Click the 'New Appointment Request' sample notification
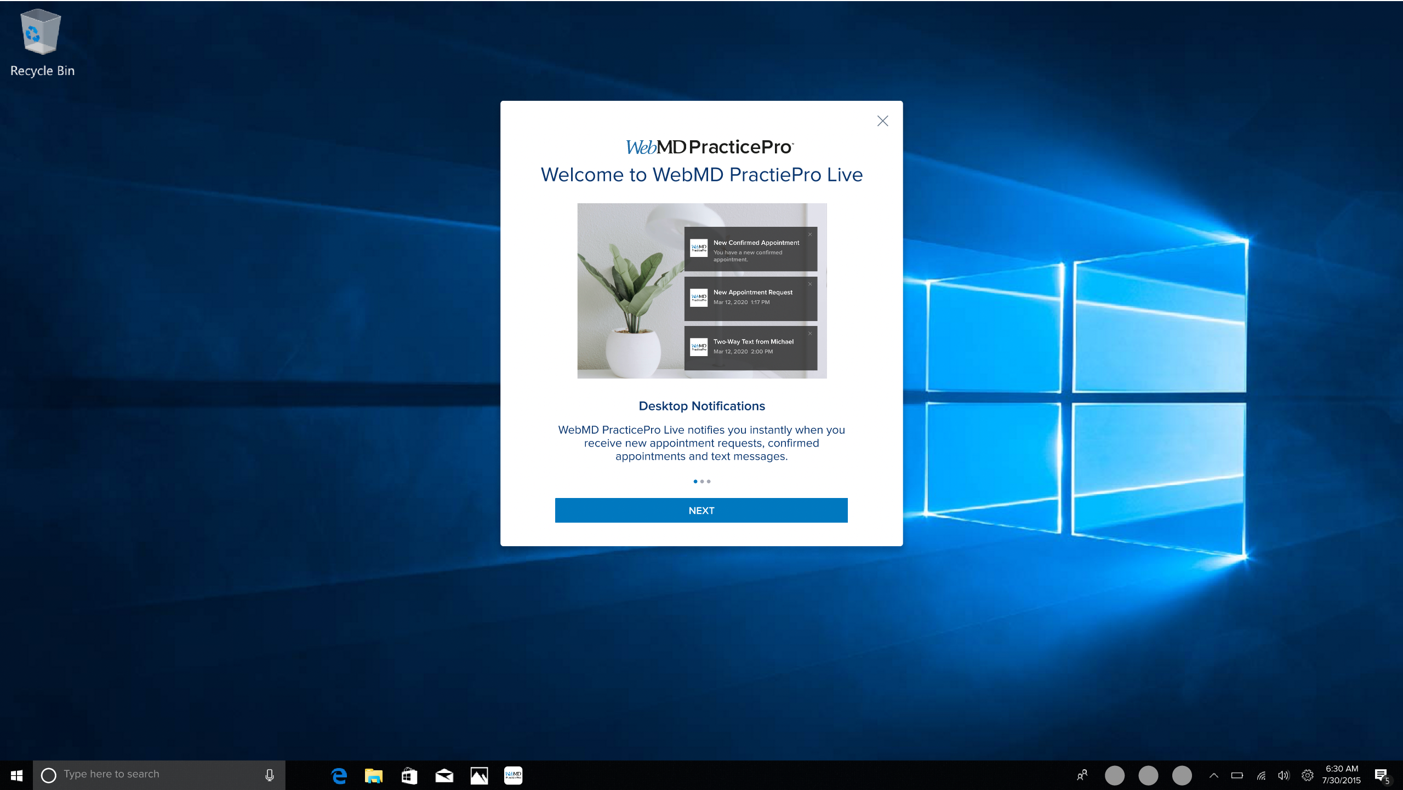Viewport: 1403px width, 790px height. [750, 299]
